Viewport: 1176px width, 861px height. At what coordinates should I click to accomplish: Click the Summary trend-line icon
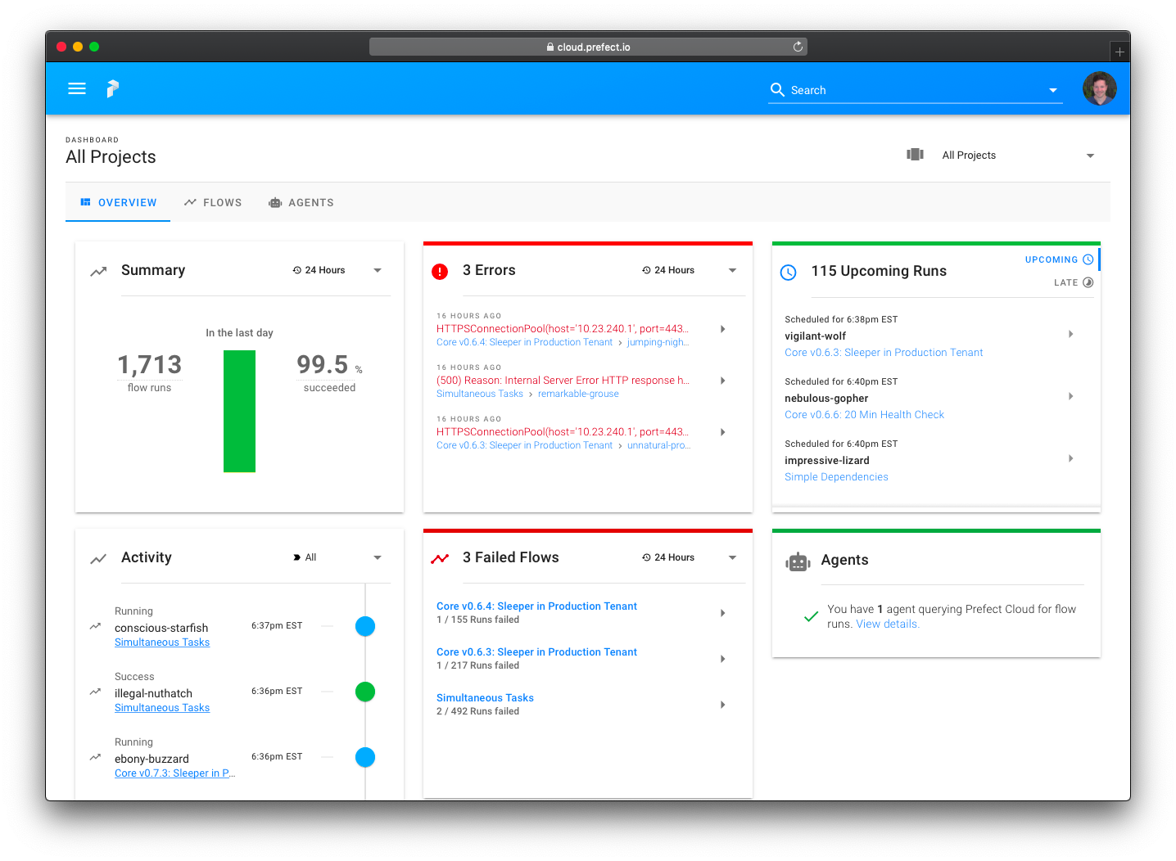coord(97,270)
